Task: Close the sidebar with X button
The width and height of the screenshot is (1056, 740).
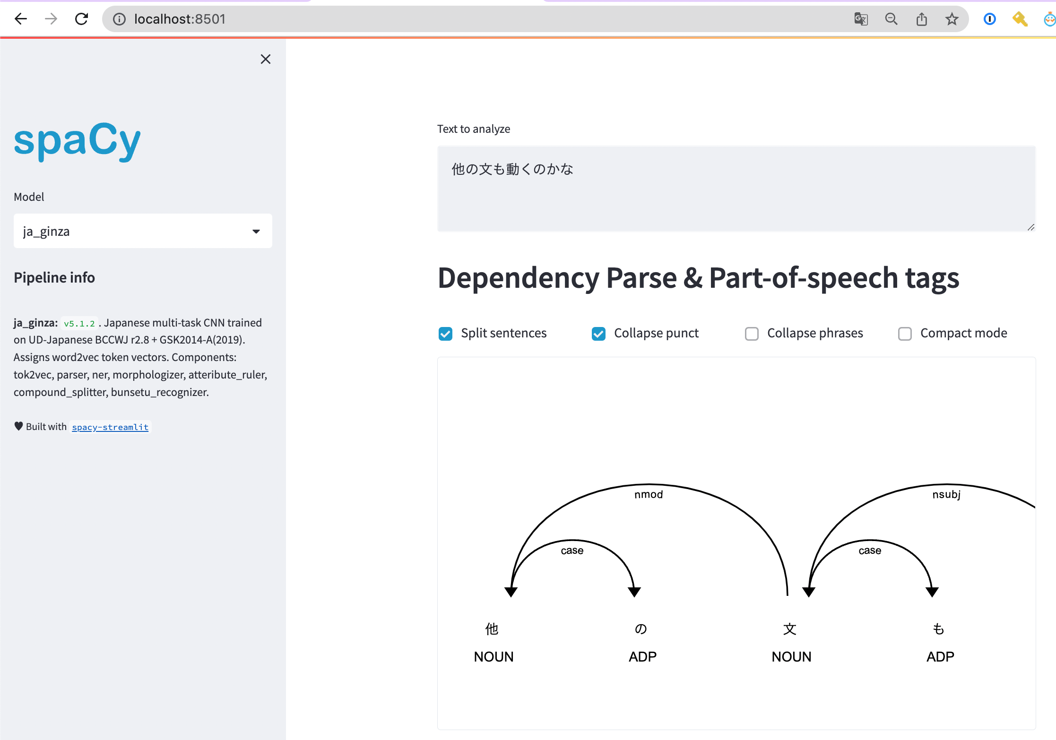Action: (266, 59)
